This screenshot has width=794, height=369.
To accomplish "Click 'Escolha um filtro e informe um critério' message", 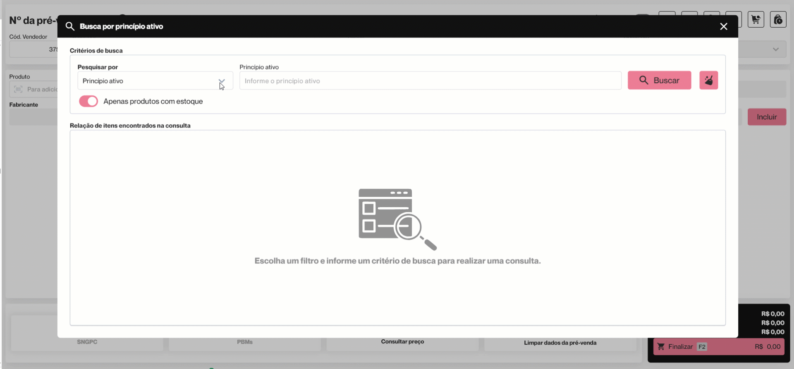I will (x=397, y=261).
